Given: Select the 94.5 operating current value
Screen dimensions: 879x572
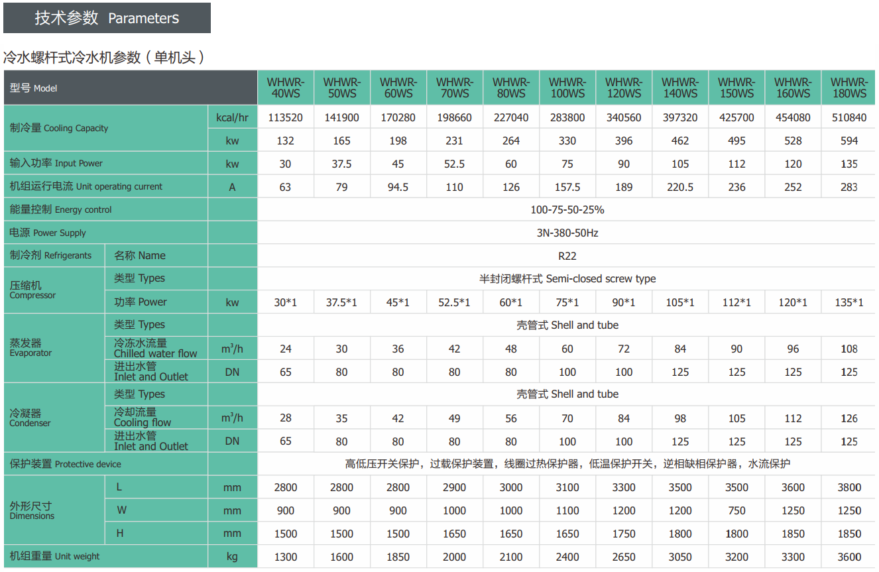Looking at the screenshot, I should [398, 187].
